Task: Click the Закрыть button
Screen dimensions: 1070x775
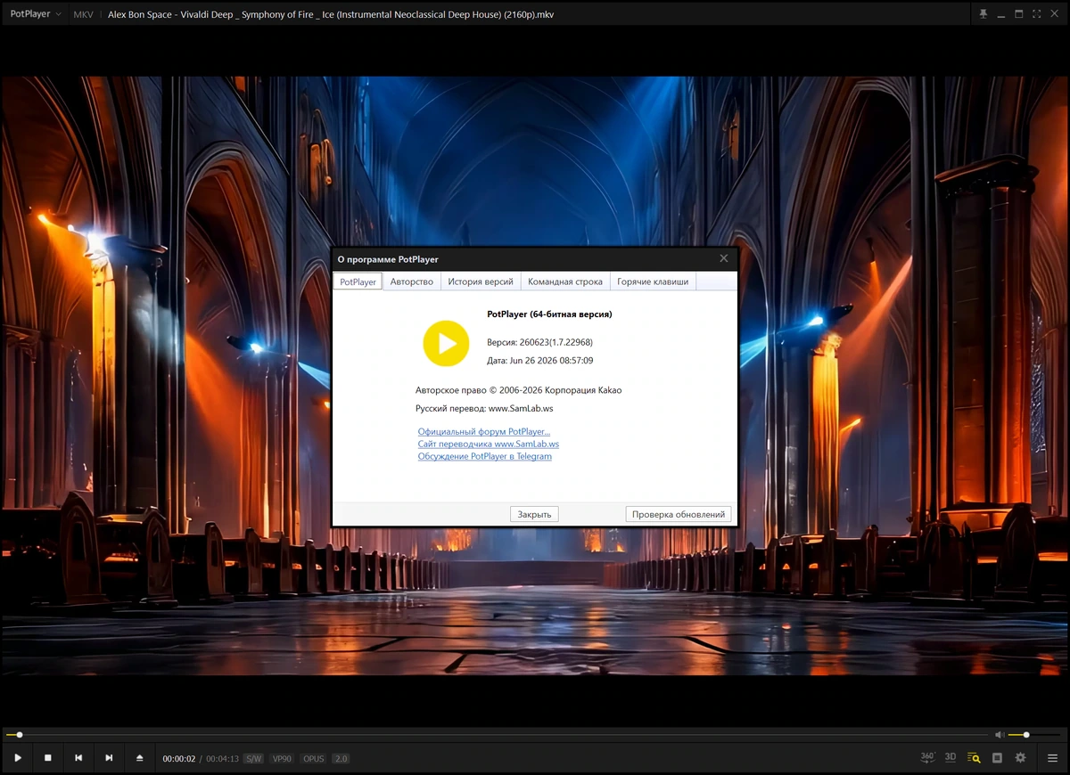Action: [534, 514]
